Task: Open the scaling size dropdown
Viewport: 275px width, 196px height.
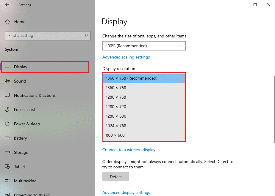Action: [144, 46]
